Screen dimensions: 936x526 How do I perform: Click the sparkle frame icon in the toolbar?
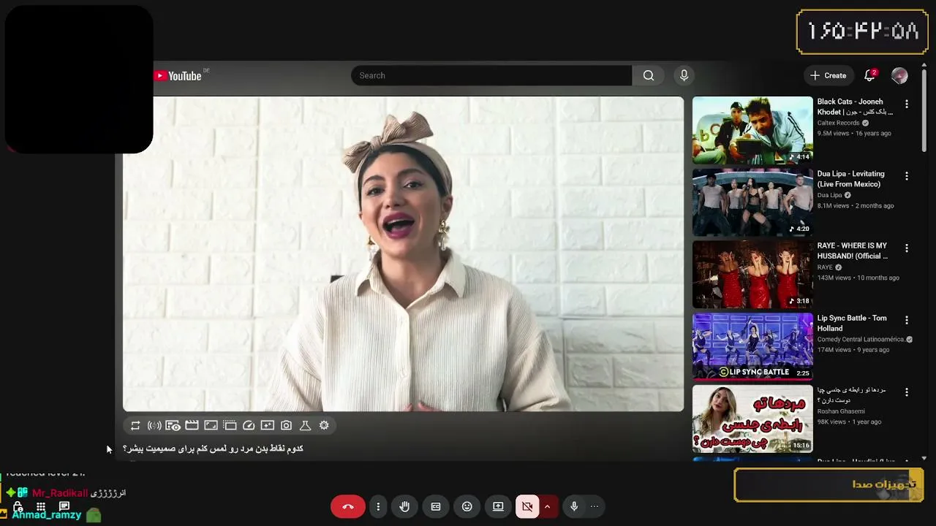tap(268, 425)
